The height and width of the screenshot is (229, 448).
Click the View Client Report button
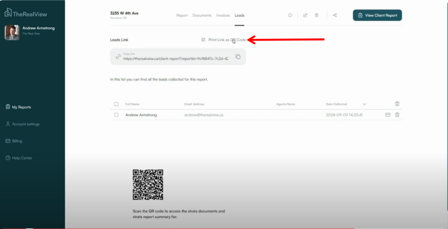pyautogui.click(x=377, y=15)
